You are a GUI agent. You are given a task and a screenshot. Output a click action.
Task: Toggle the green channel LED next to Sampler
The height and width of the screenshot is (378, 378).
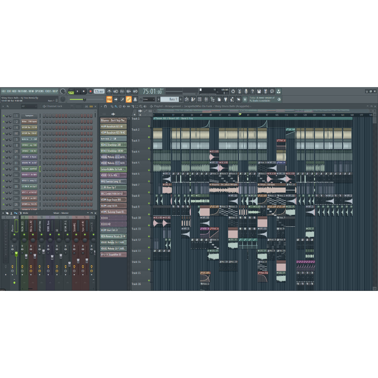tap(3, 116)
